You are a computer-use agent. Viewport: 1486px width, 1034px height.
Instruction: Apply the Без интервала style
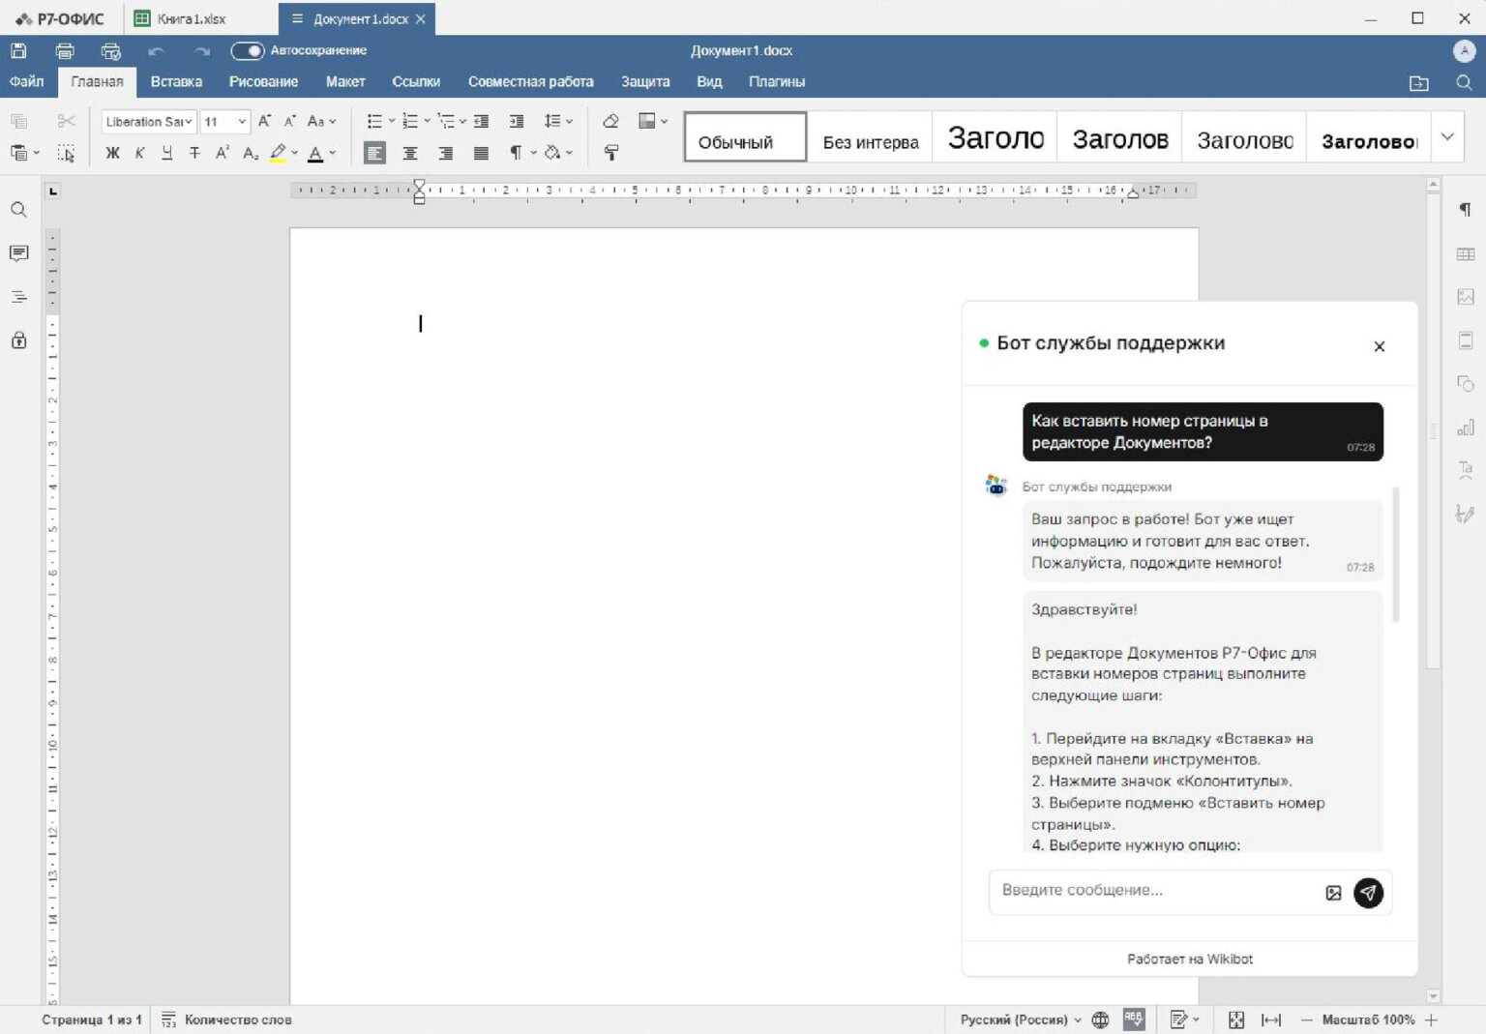tap(870, 142)
